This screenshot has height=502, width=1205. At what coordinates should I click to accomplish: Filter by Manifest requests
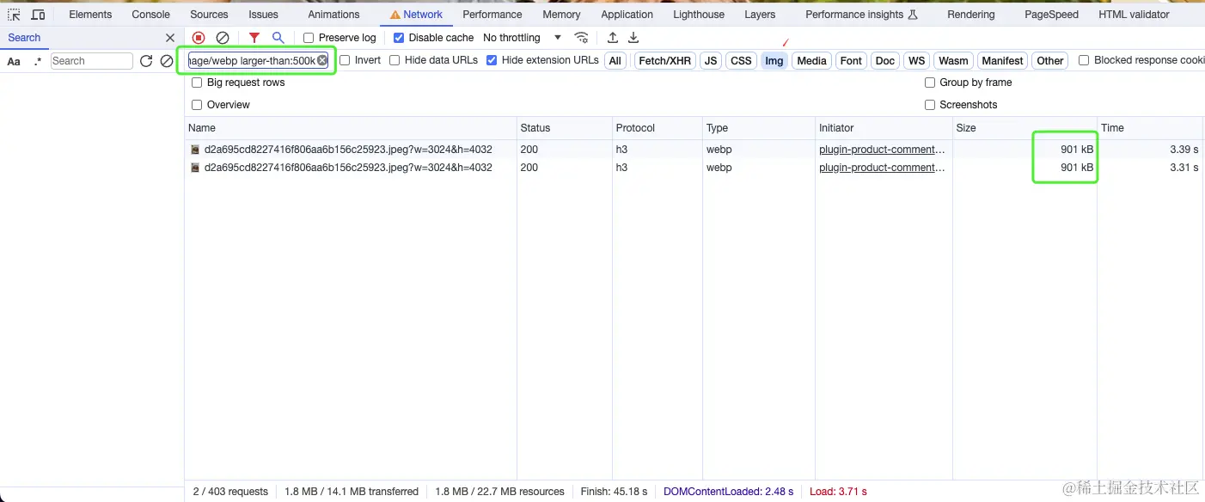1002,61
